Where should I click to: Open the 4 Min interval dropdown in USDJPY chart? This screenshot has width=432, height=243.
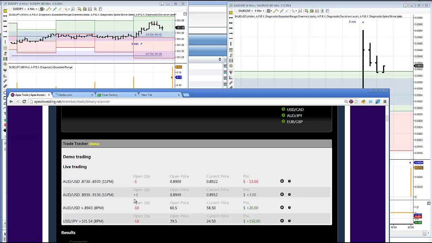[32, 9]
